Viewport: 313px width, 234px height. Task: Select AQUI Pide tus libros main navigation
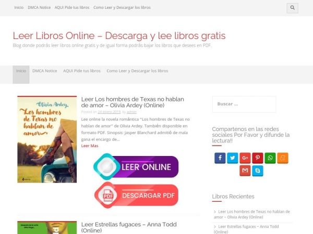(x=82, y=71)
